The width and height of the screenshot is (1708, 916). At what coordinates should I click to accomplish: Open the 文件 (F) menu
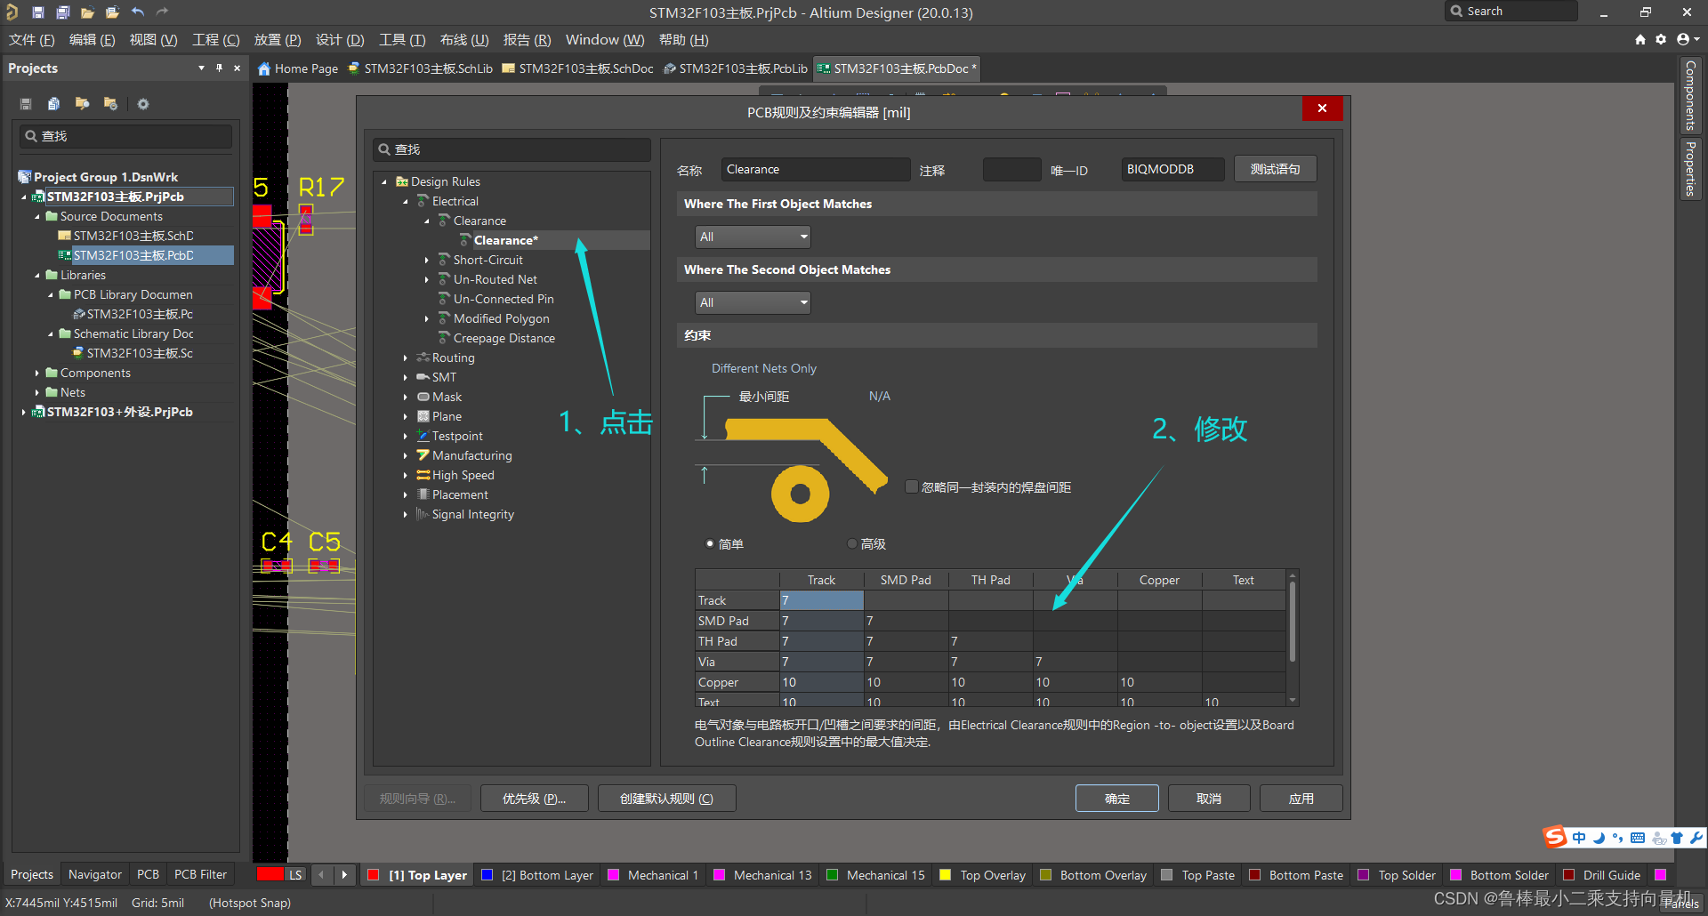click(32, 40)
